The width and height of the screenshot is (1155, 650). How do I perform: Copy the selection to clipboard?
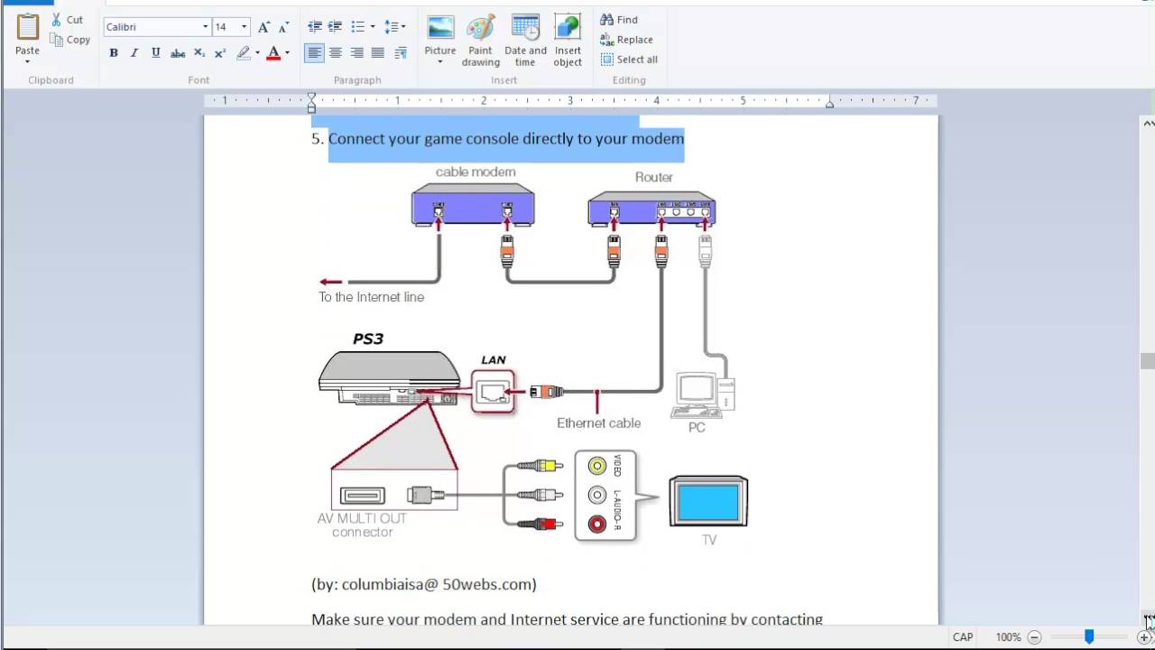70,40
